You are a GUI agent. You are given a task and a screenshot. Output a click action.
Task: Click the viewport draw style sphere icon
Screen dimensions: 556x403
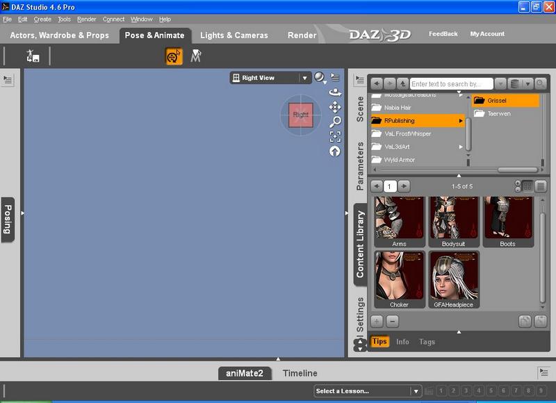(320, 77)
